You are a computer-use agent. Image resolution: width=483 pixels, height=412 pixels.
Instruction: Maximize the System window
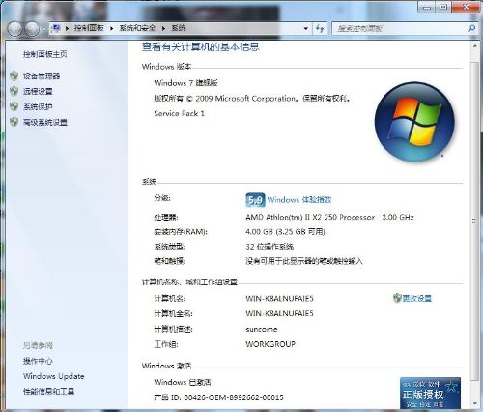click(443, 7)
